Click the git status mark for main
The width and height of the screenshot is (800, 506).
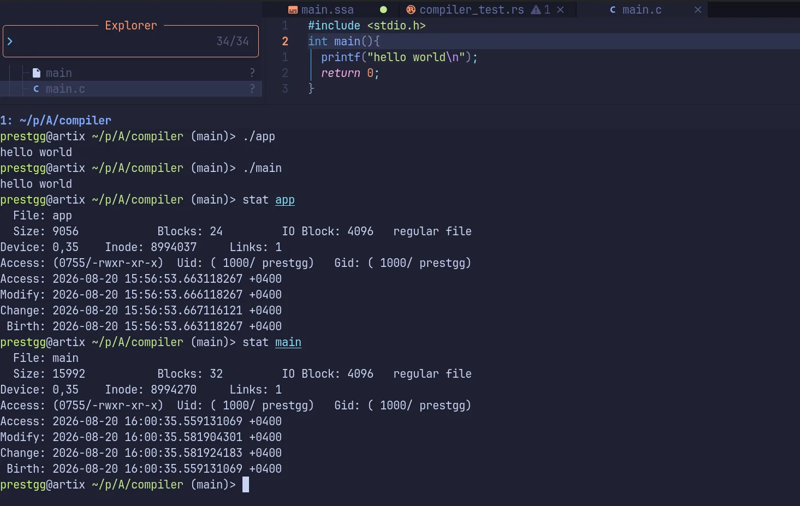coord(252,73)
